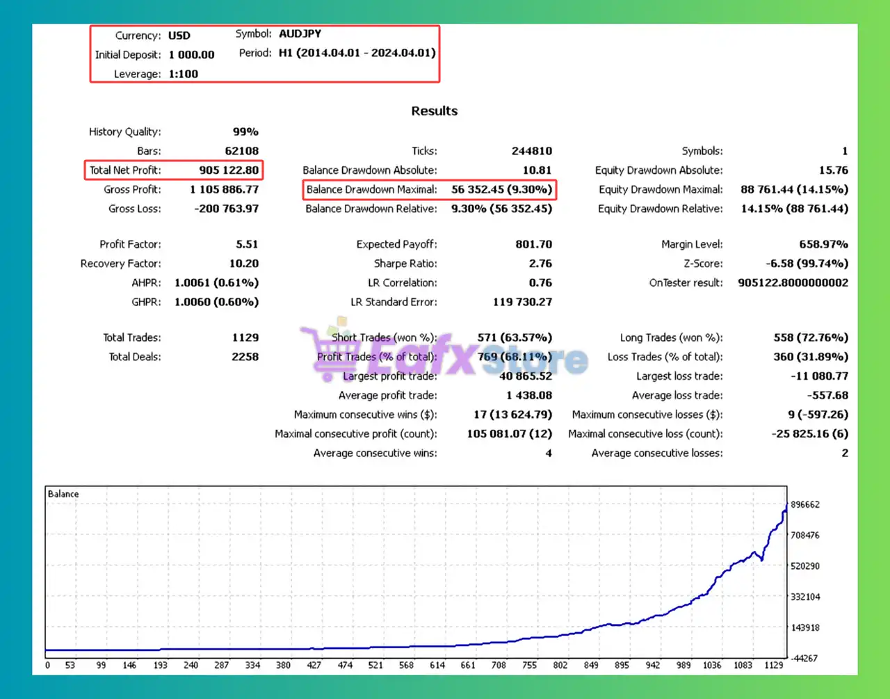This screenshot has height=699, width=890.
Task: Select the Profit Factor value 5.51
Action: pos(247,244)
